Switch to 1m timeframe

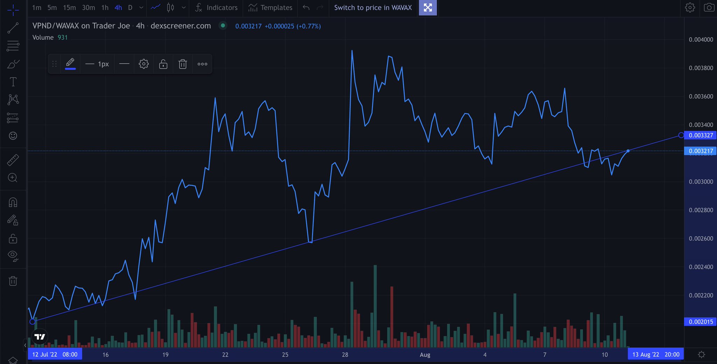click(x=37, y=8)
